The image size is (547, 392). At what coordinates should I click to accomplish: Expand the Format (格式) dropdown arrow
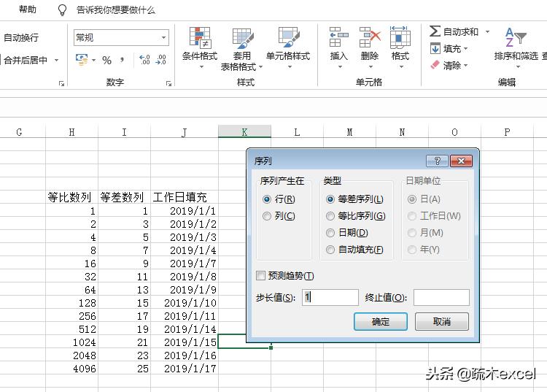[401, 66]
